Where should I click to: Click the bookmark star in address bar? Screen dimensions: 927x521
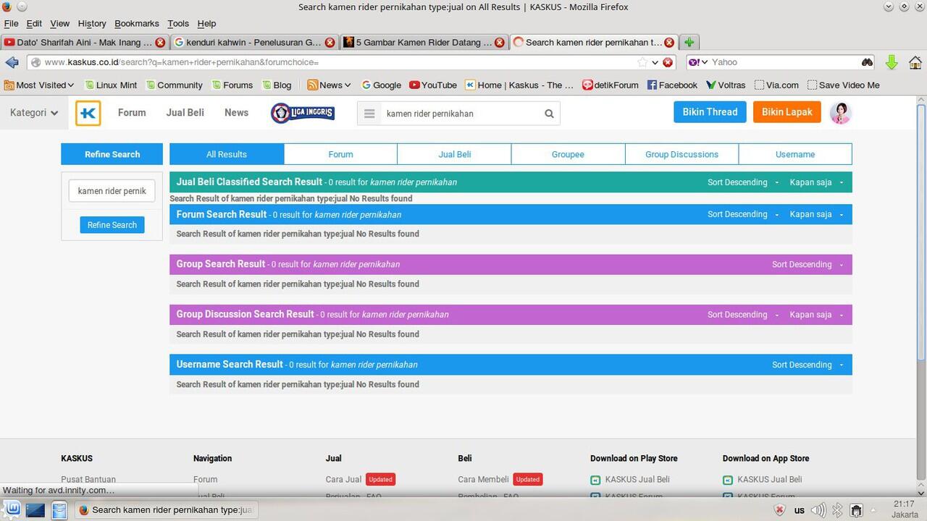tap(642, 62)
